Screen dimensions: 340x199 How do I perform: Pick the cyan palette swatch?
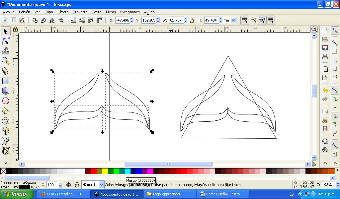(127, 171)
